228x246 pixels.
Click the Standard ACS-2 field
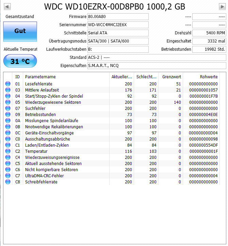pyautogui.click(x=157, y=58)
